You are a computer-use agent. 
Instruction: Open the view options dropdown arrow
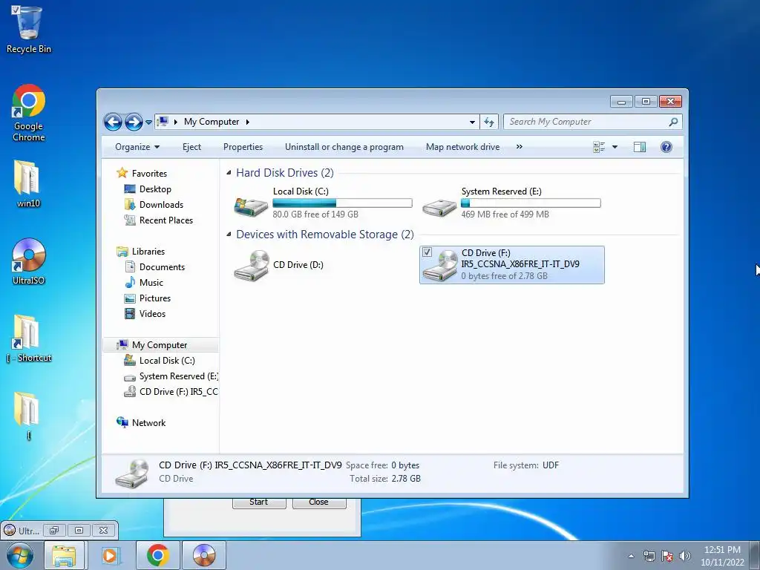tap(615, 147)
